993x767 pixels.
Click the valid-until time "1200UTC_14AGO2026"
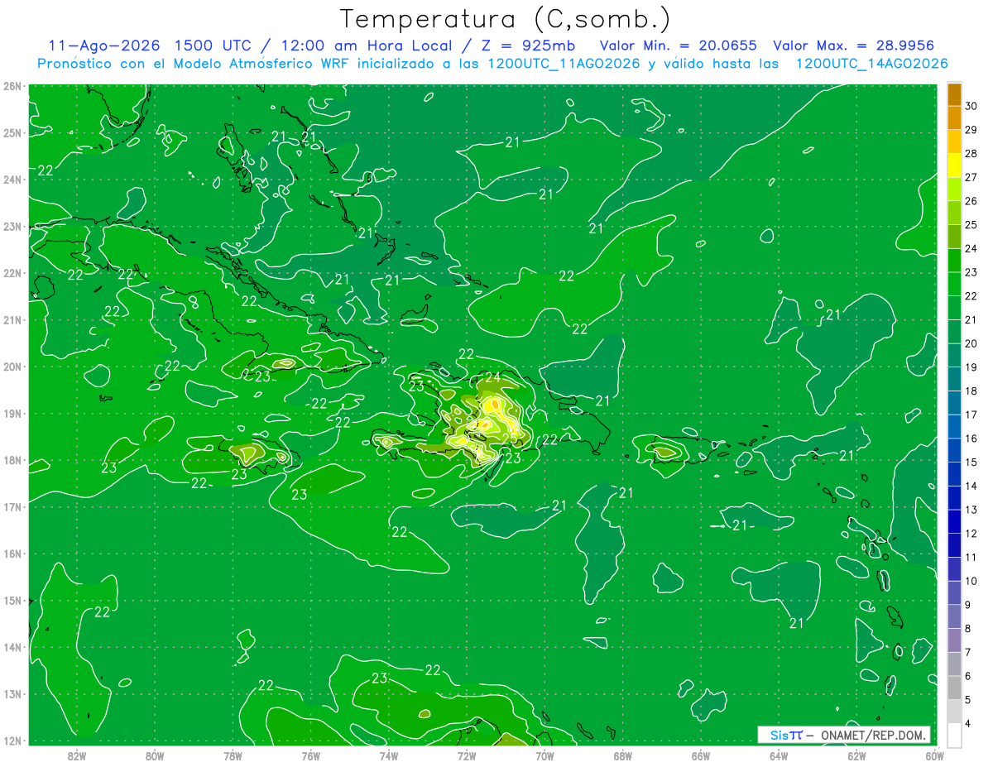[871, 64]
